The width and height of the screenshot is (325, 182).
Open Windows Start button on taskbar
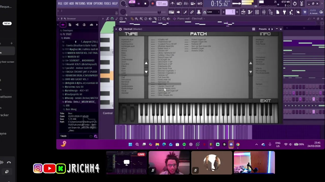pyautogui.click(x=130, y=144)
